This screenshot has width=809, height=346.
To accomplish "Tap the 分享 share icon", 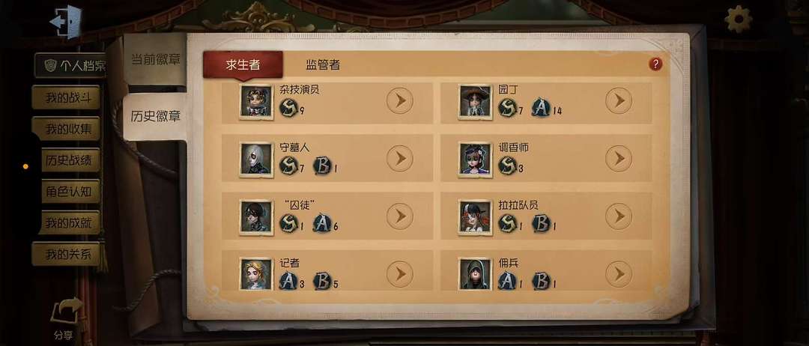I will [x=66, y=319].
